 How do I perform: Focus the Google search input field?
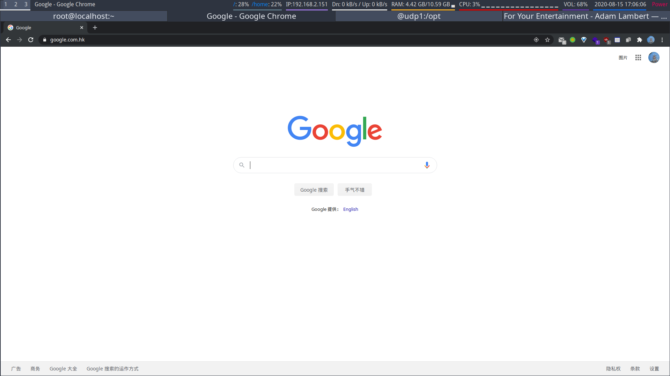point(336,165)
